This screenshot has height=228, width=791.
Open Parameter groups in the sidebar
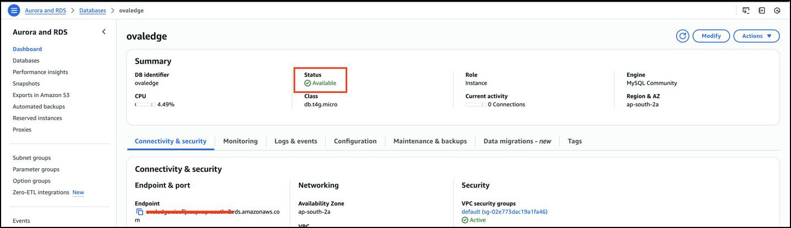pos(36,169)
